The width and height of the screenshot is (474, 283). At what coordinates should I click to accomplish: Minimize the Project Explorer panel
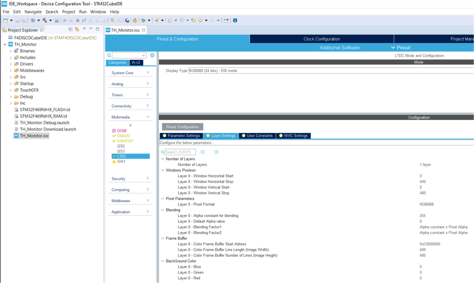click(x=91, y=29)
